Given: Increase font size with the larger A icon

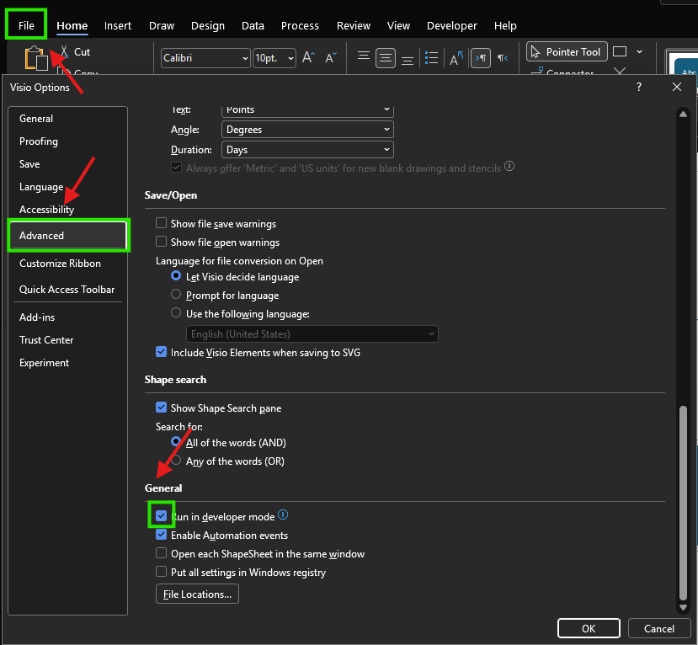Looking at the screenshot, I should [x=308, y=58].
